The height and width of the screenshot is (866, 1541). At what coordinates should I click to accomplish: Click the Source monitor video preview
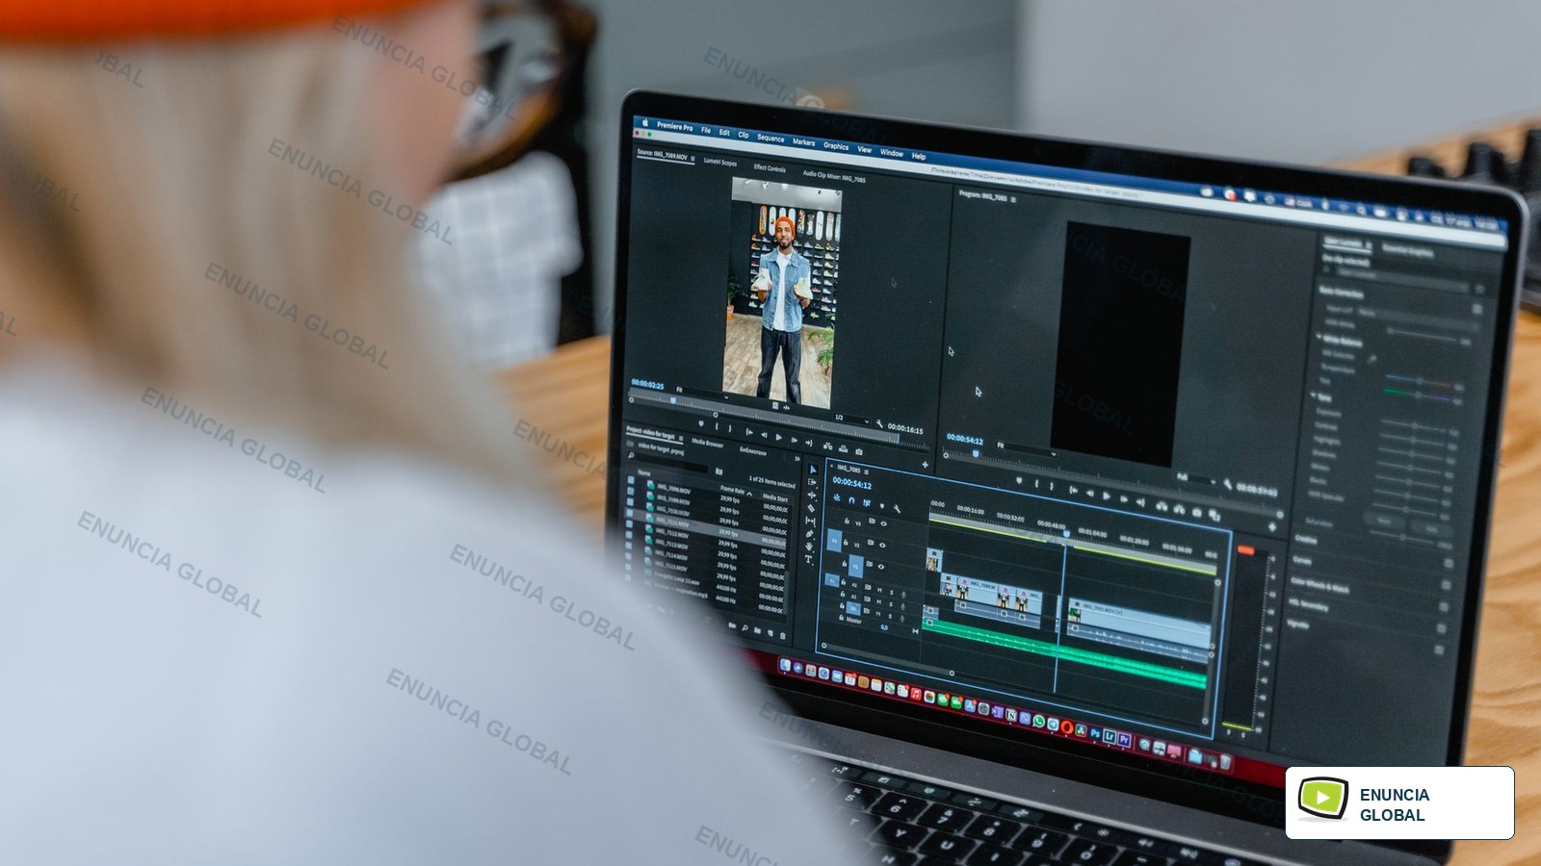[x=782, y=293]
